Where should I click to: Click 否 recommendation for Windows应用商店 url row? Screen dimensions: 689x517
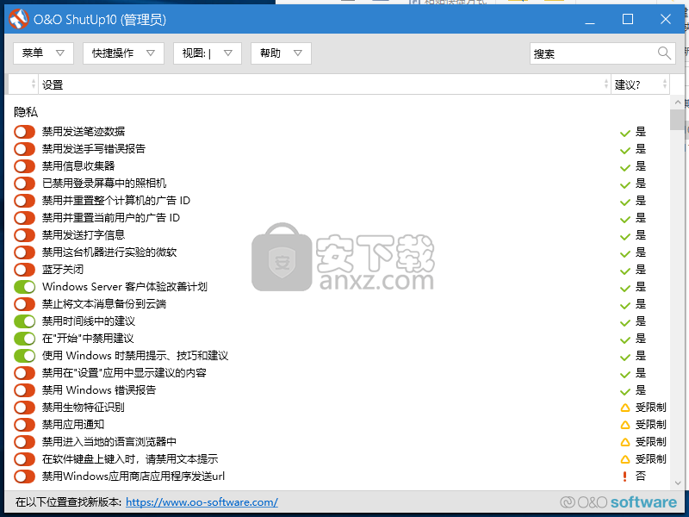(x=641, y=477)
